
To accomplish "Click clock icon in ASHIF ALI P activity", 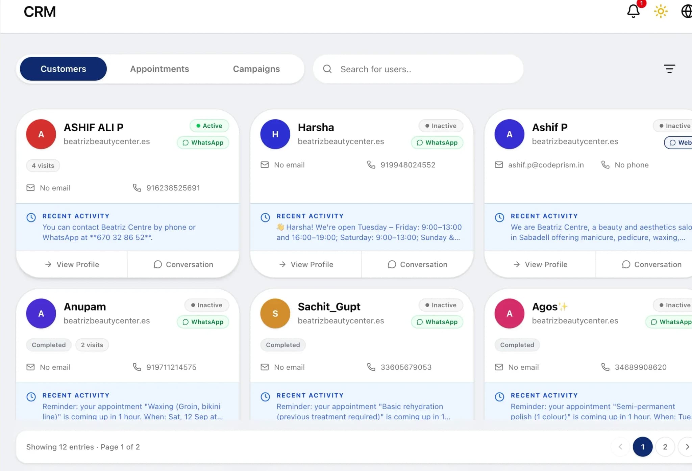I will point(31,217).
